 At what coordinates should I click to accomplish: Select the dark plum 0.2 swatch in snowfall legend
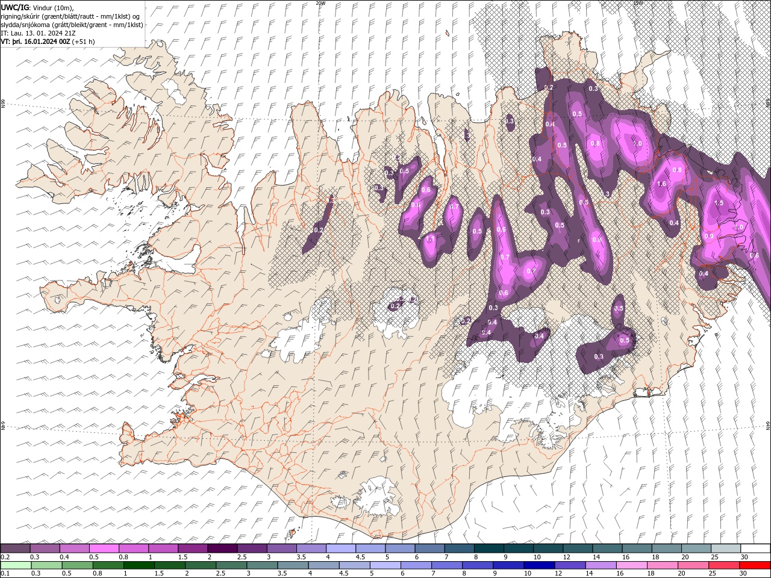15,548
